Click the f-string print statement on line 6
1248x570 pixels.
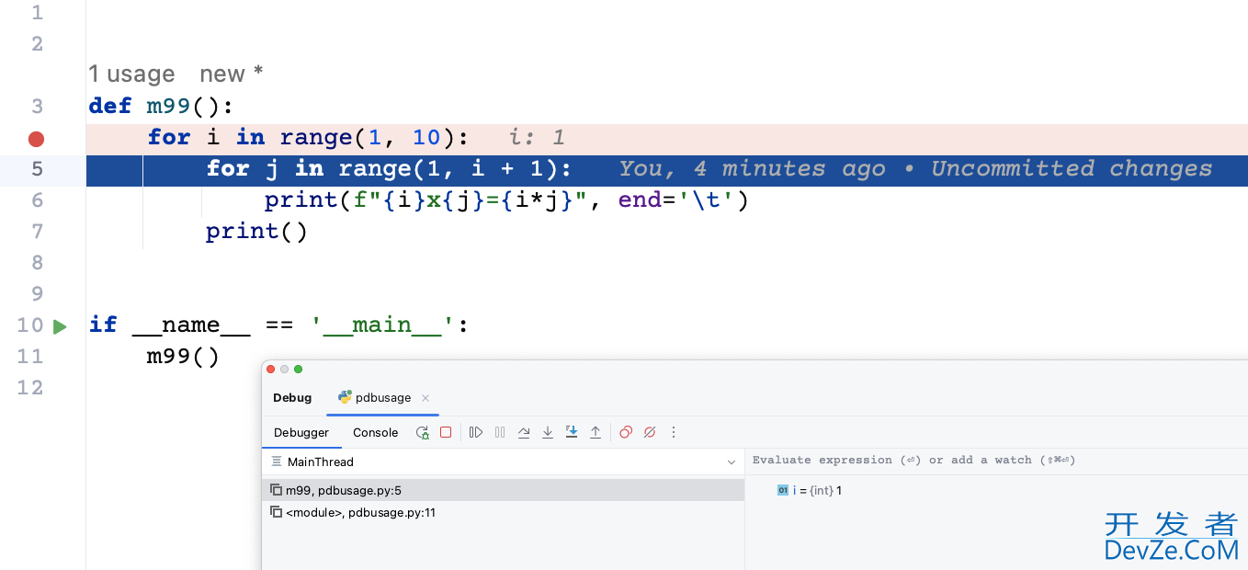click(x=506, y=199)
